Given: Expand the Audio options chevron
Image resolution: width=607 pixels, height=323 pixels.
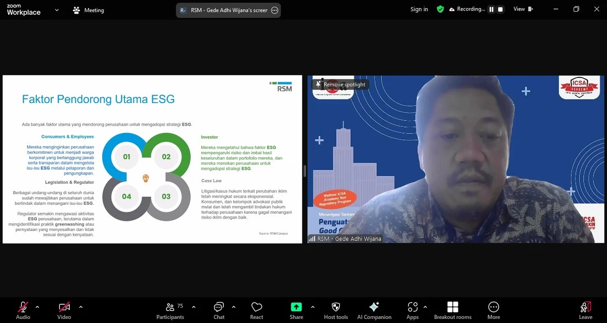Looking at the screenshot, I should coord(37,306).
